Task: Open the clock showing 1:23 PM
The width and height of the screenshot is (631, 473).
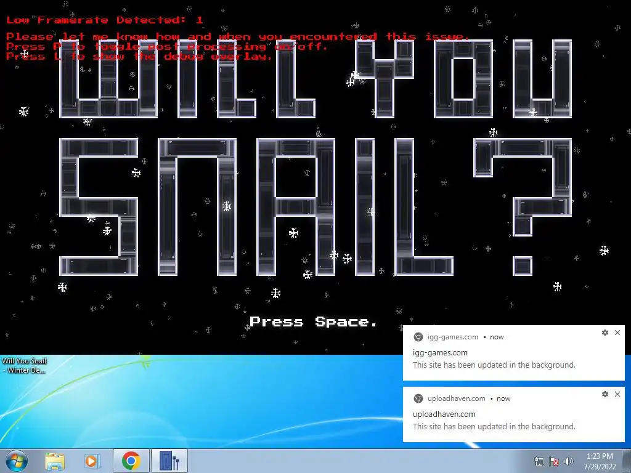Action: point(600,461)
